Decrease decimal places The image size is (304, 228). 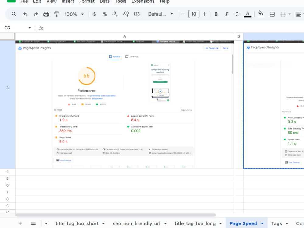115,14
